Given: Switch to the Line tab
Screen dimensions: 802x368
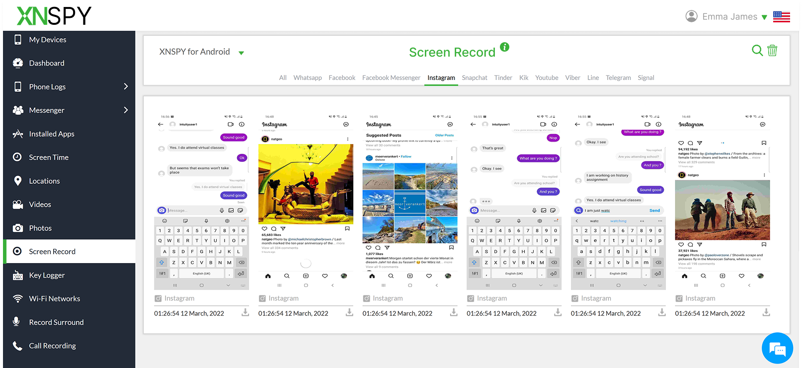Looking at the screenshot, I should 593,78.
